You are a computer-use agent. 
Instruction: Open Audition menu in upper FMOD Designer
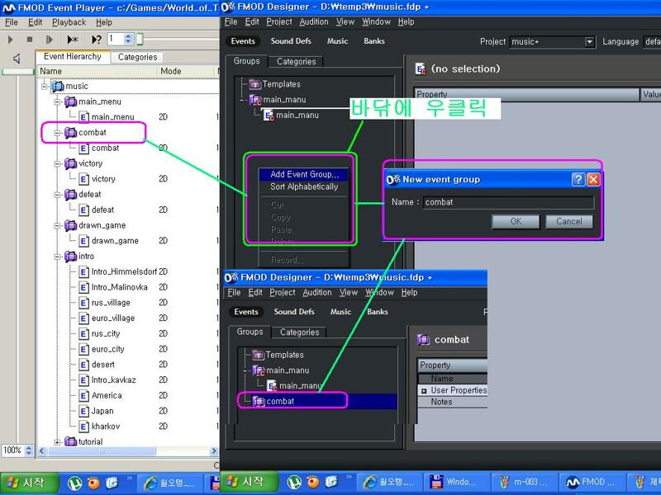point(314,21)
